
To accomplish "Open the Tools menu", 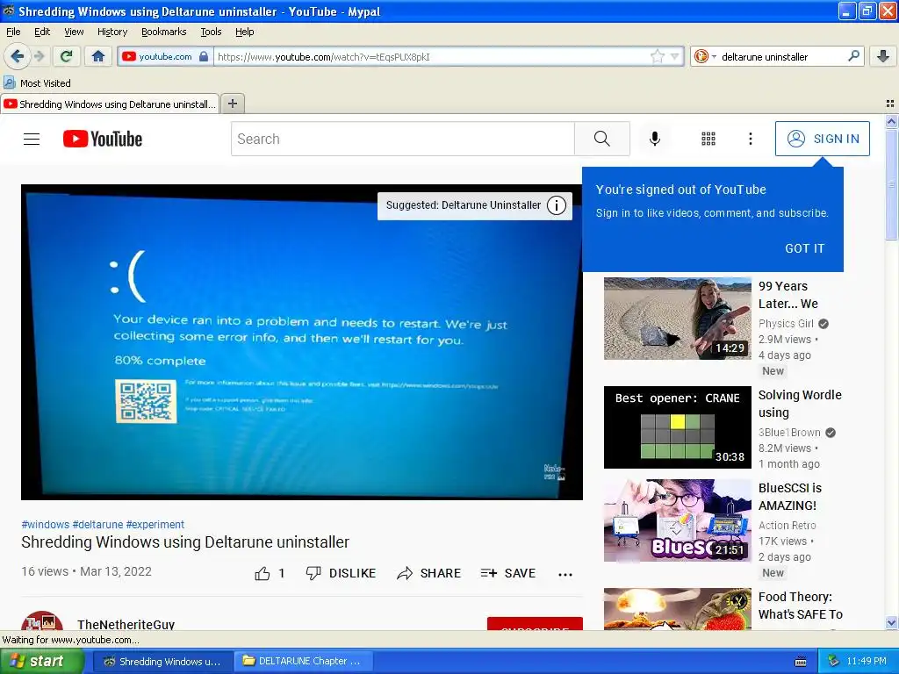I will point(211,32).
